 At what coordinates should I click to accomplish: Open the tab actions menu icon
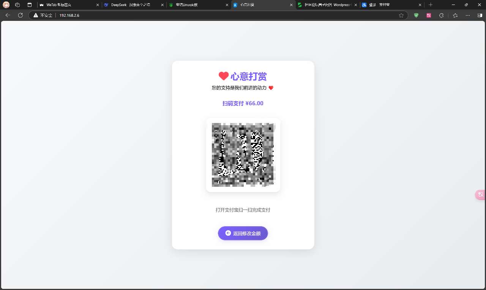(x=30, y=5)
